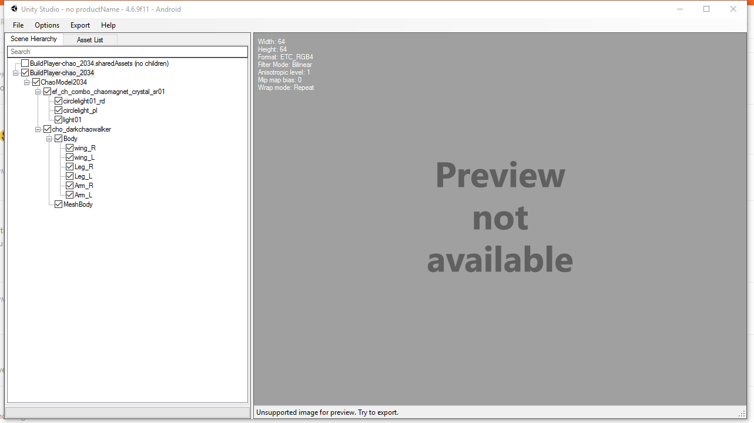This screenshot has height=423, width=754.
Task: Click the Search input field
Action: tap(128, 52)
